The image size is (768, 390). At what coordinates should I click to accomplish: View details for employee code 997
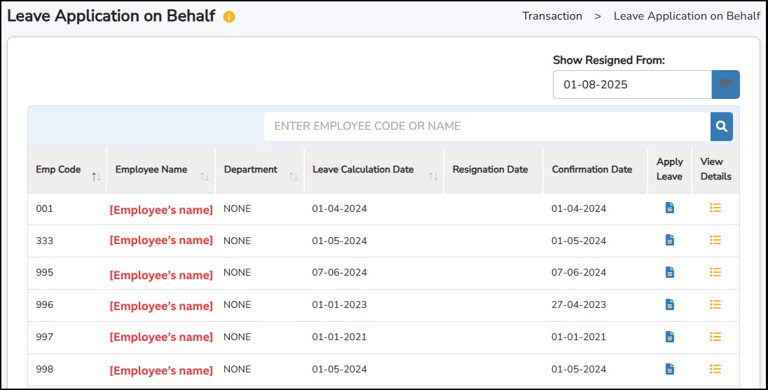tap(715, 337)
